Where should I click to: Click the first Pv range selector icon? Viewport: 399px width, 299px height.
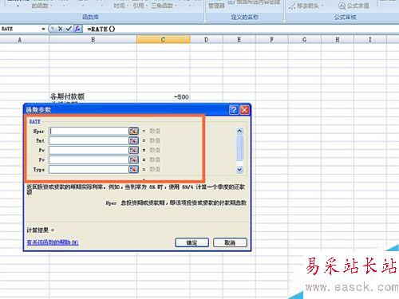[x=133, y=150]
